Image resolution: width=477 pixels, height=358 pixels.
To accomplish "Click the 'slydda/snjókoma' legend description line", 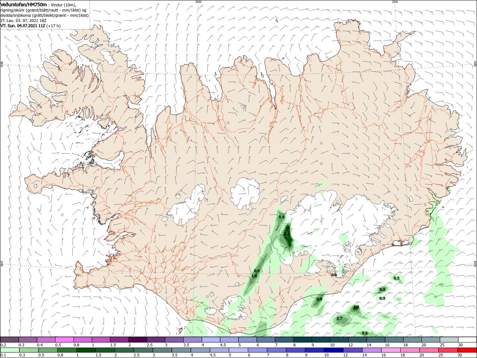I will (44, 15).
